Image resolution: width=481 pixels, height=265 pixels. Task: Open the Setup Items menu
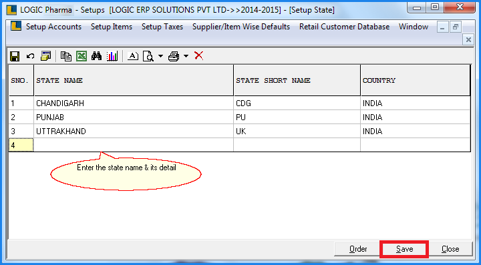112,27
